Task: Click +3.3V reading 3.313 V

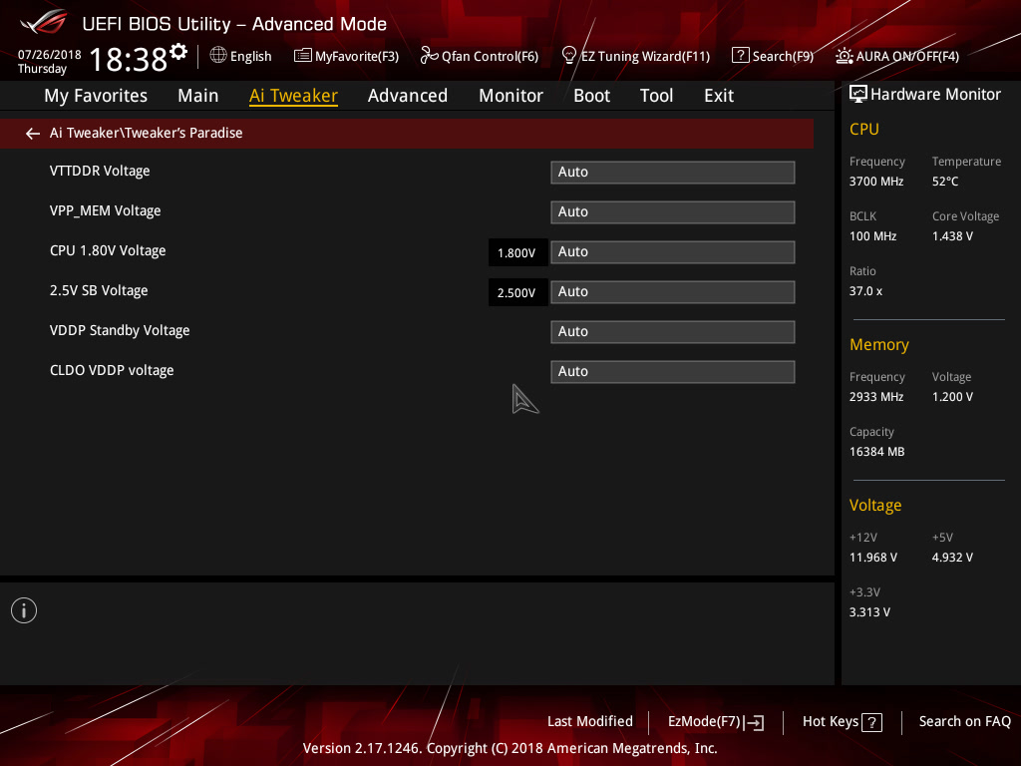Action: click(869, 612)
